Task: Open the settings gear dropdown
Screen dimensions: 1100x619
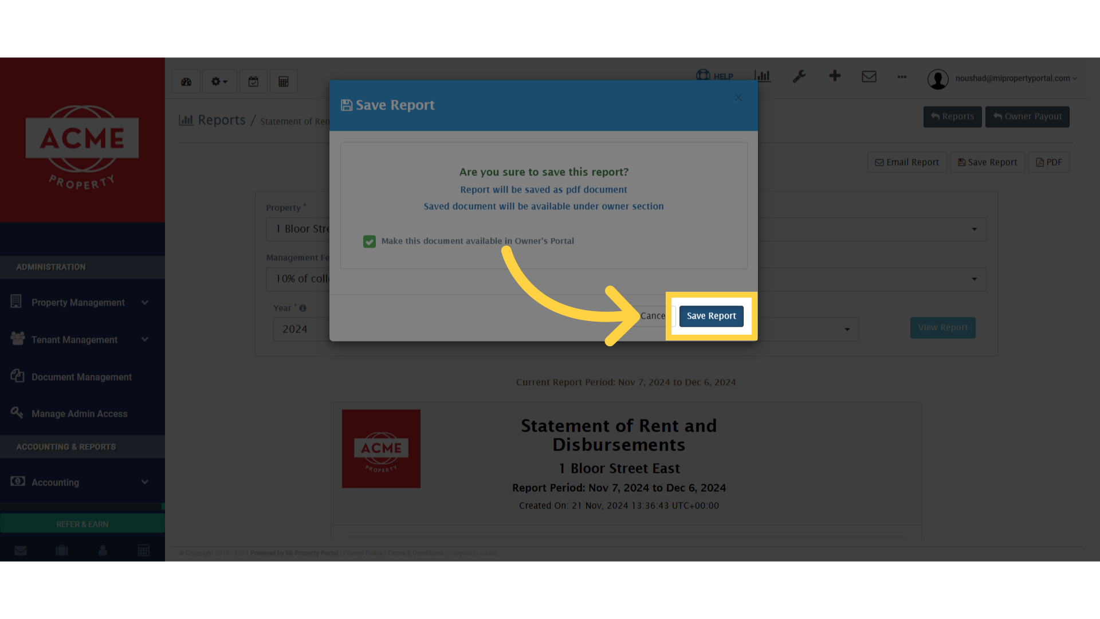Action: [219, 81]
